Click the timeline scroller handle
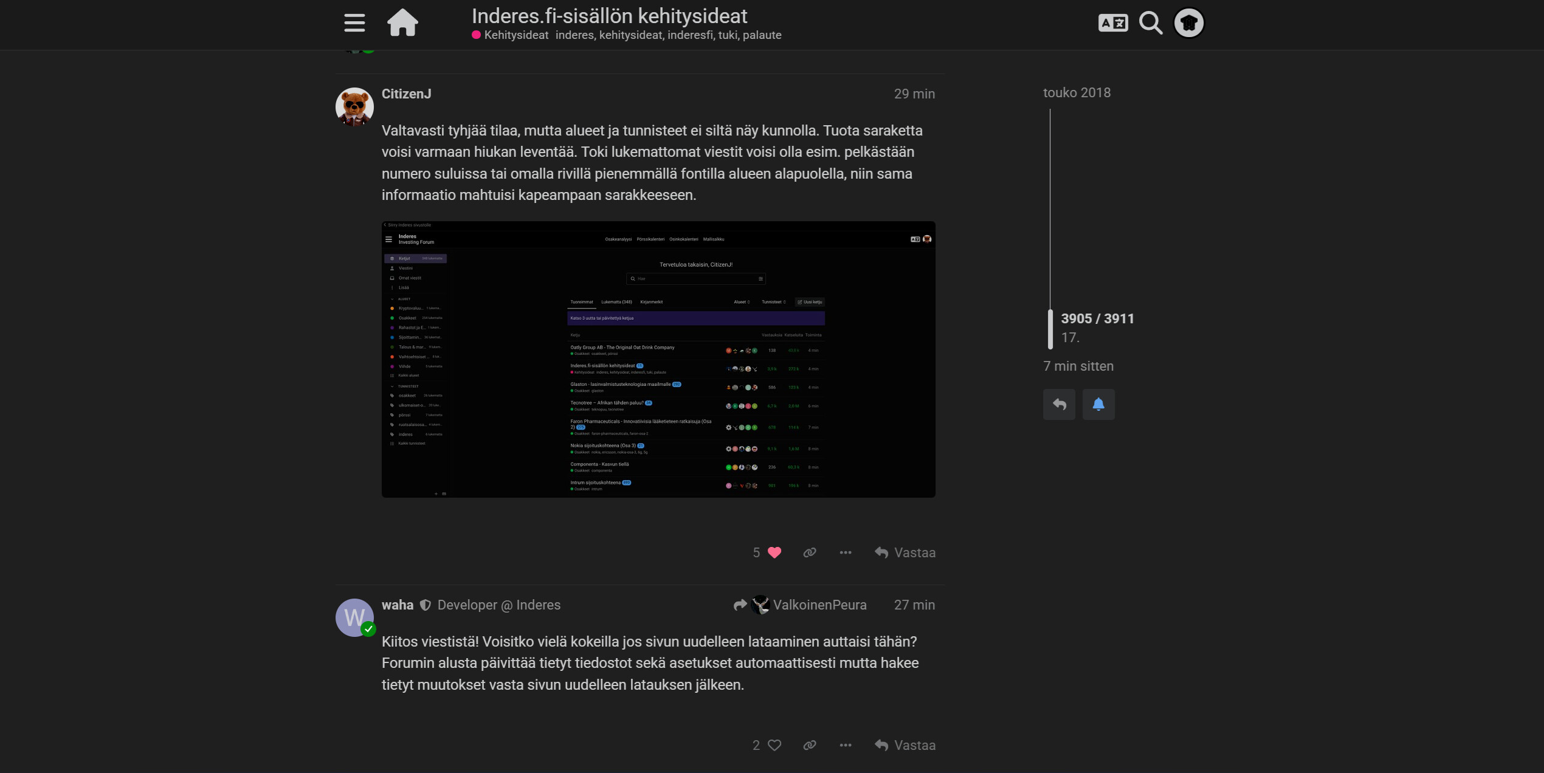Screen dimensions: 1544x773 1050,329
